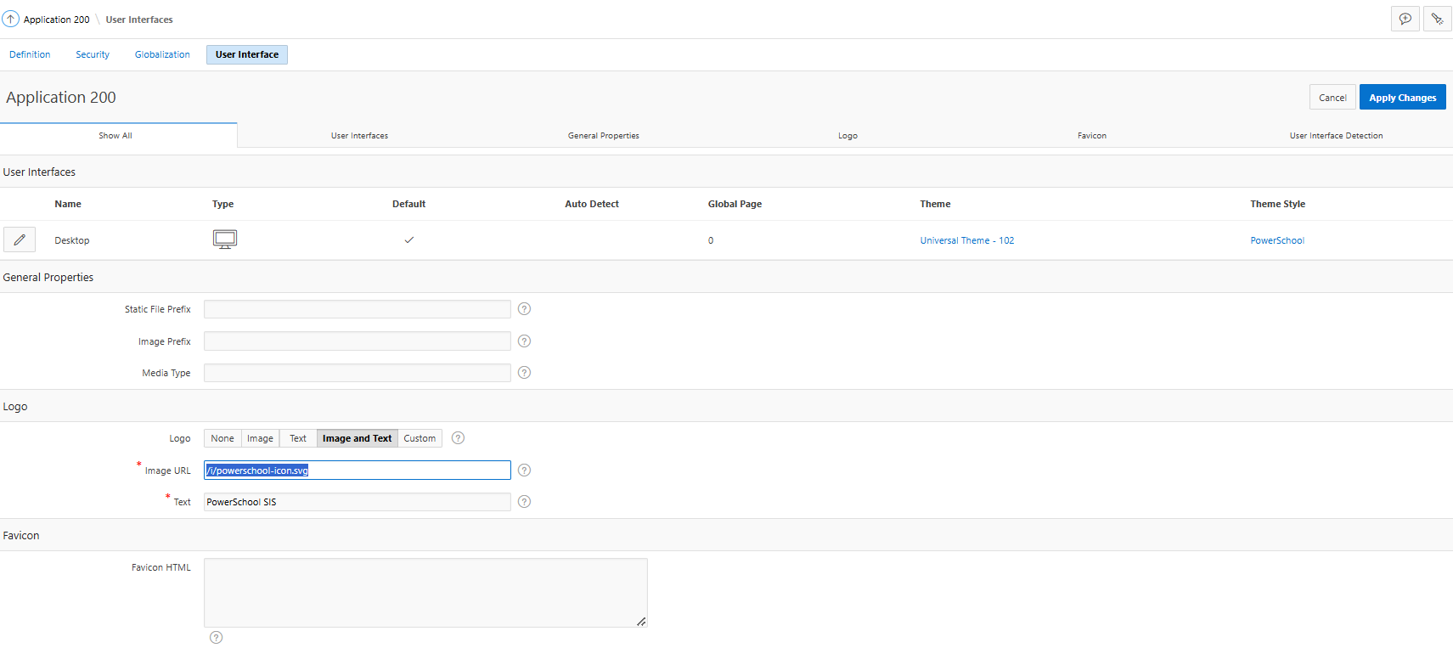Click the desktop monitor type icon

225,239
